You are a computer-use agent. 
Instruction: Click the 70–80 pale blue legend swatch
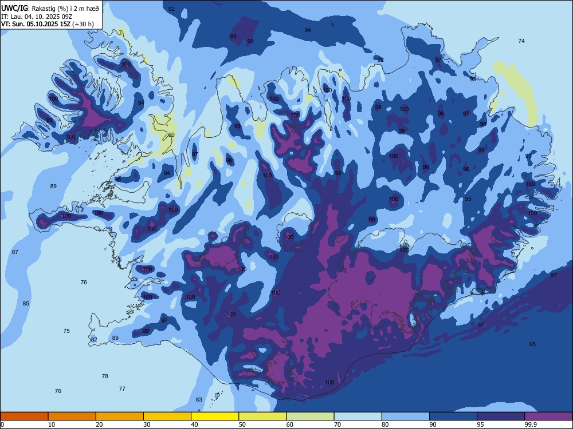pos(358,416)
